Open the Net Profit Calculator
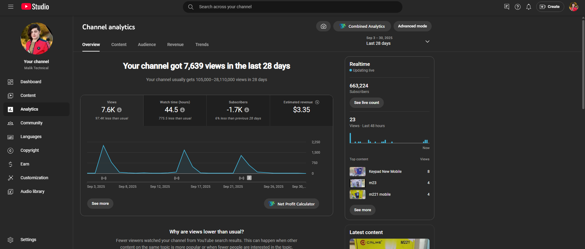Image resolution: width=585 pixels, height=249 pixels. pyautogui.click(x=291, y=204)
